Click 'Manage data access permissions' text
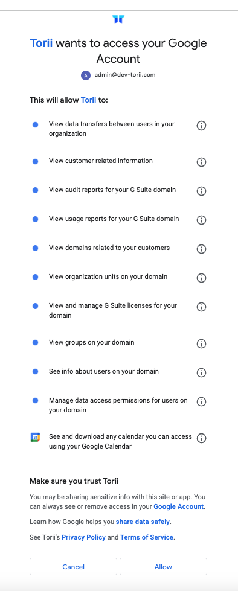 point(118,405)
